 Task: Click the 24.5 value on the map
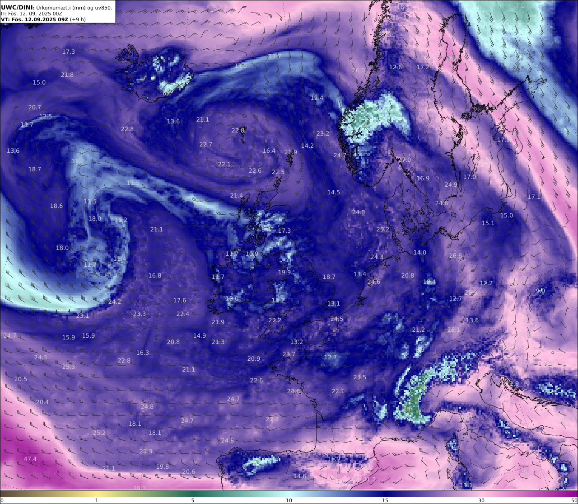tap(337, 319)
